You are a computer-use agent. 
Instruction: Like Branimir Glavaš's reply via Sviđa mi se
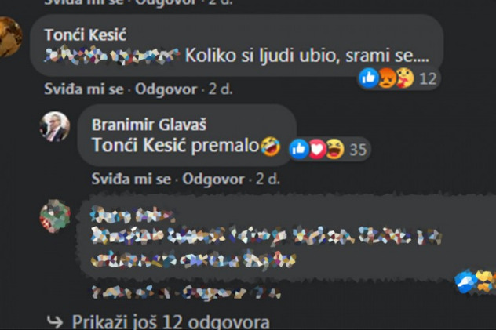tap(131, 179)
